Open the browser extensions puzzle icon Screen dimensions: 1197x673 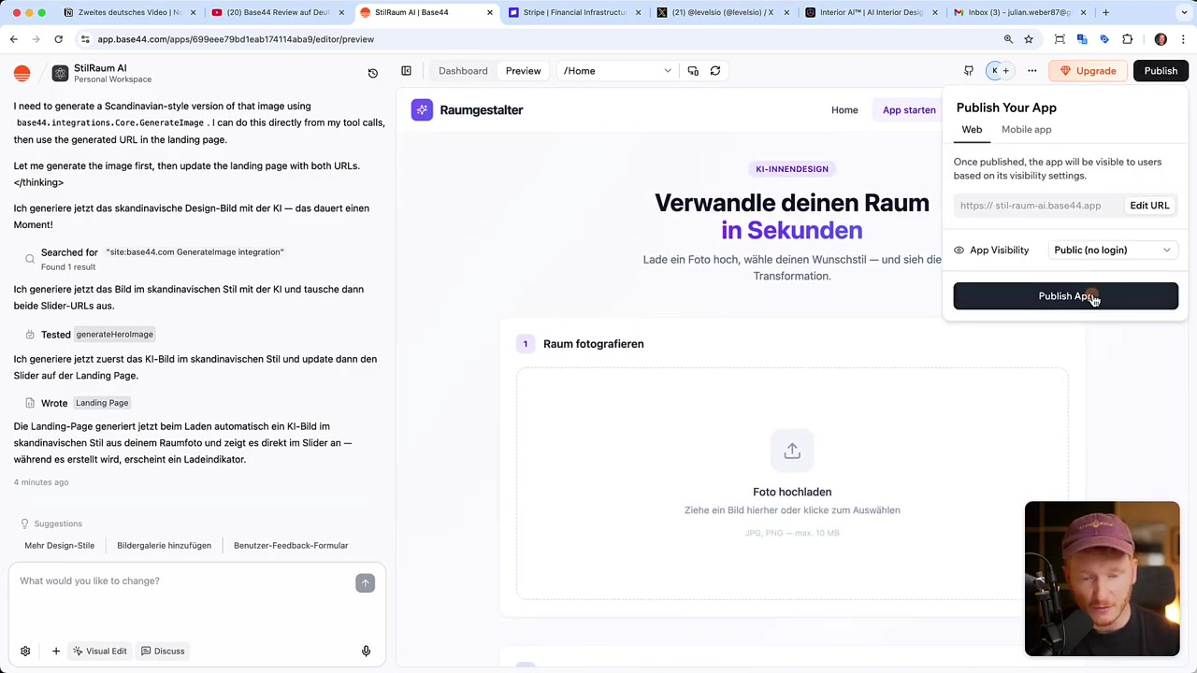1127,39
